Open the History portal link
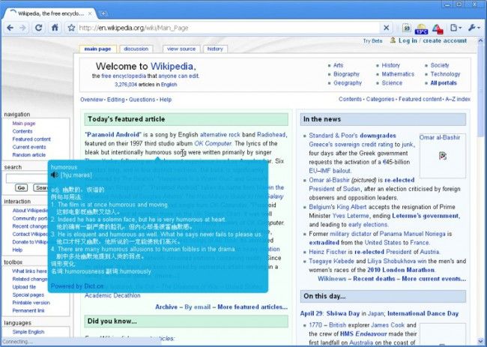 pos(390,65)
